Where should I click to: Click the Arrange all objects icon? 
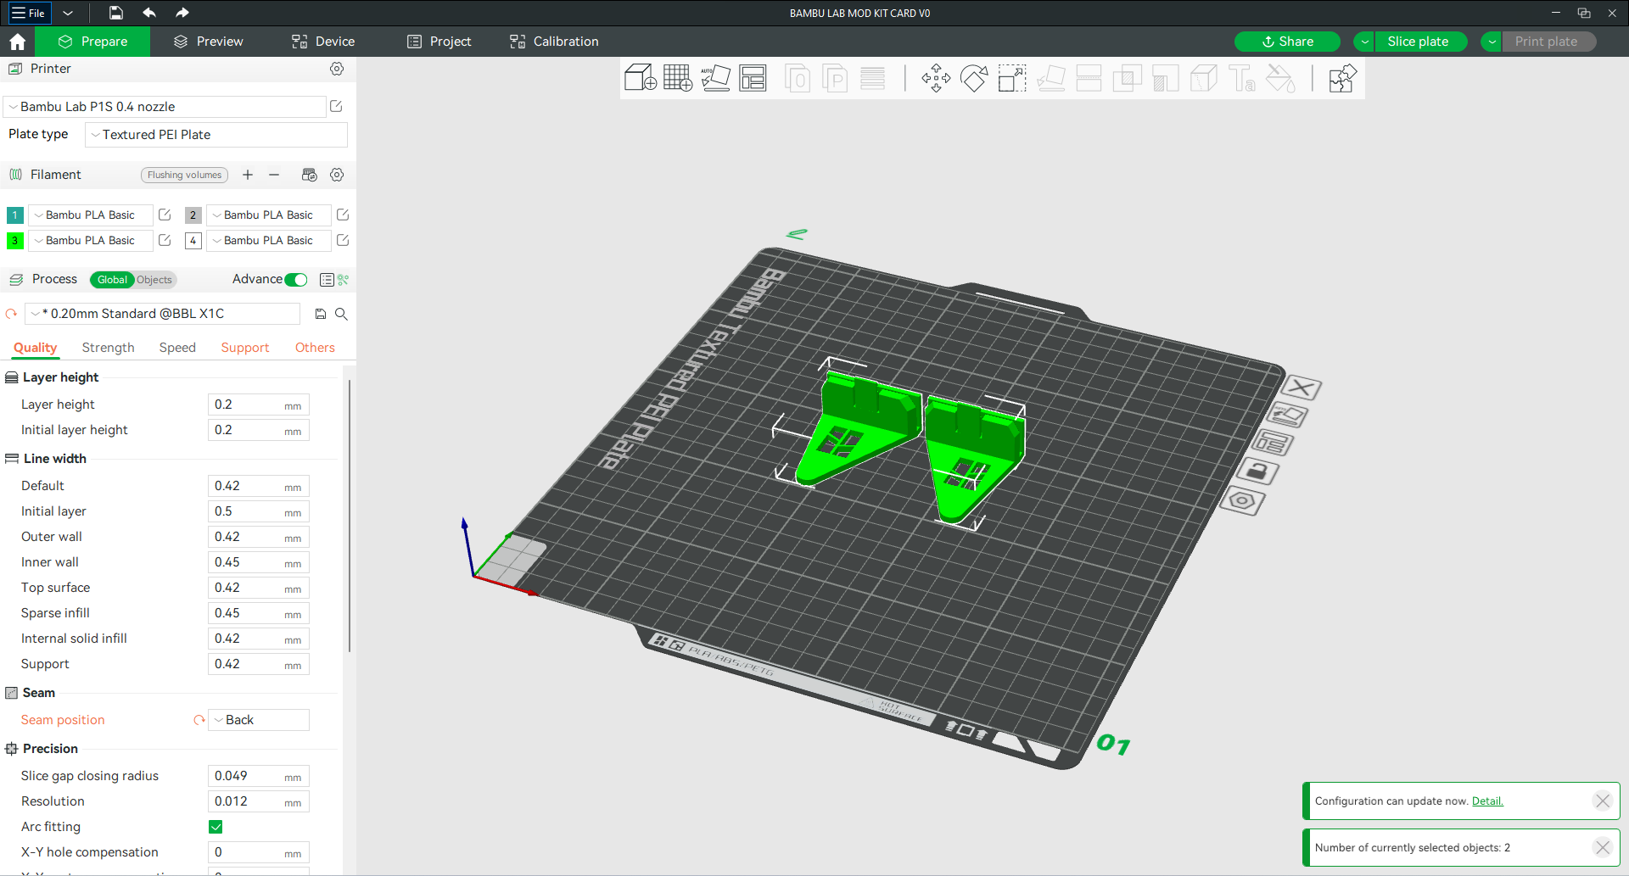click(753, 78)
